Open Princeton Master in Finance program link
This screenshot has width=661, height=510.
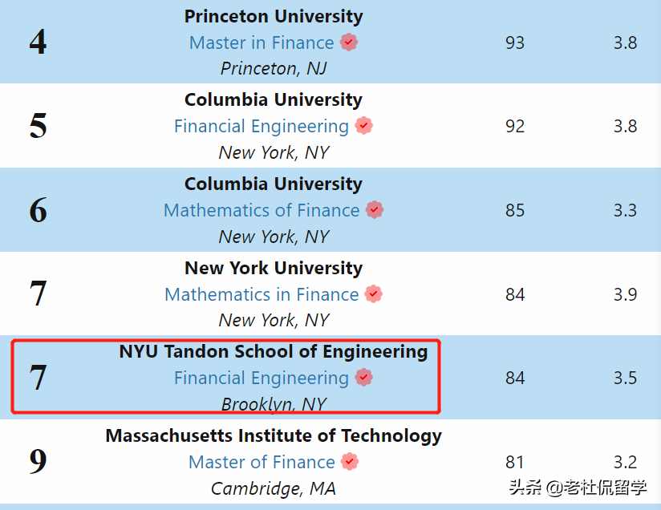point(262,43)
